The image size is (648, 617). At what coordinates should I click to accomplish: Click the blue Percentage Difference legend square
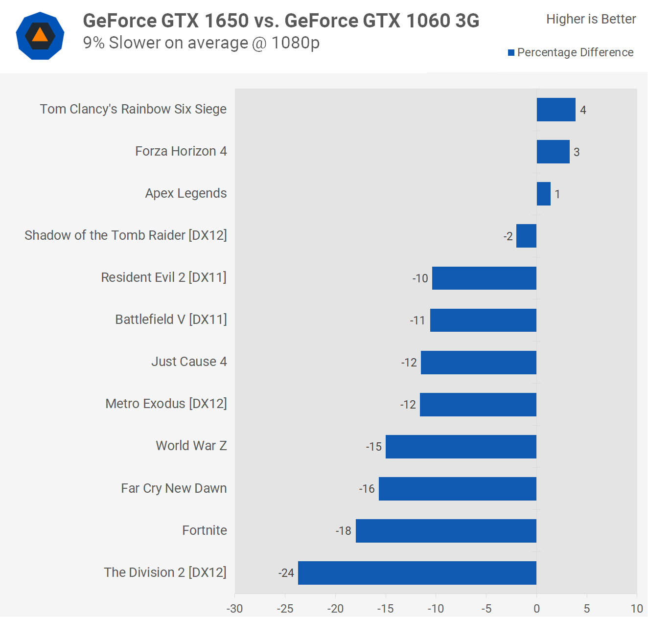511,52
